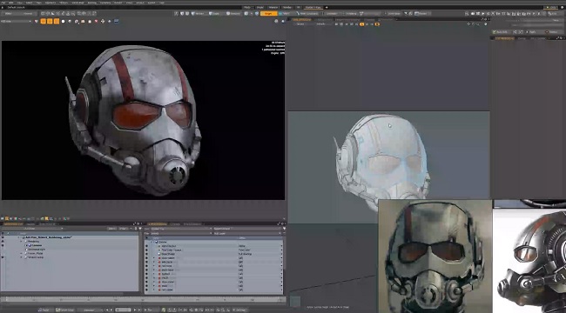The height and width of the screenshot is (313, 566).
Task: Toggle visibility of Alpha Output layer
Action: pyautogui.click(x=147, y=246)
